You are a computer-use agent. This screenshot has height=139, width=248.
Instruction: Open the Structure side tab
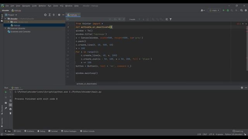tap(2, 110)
